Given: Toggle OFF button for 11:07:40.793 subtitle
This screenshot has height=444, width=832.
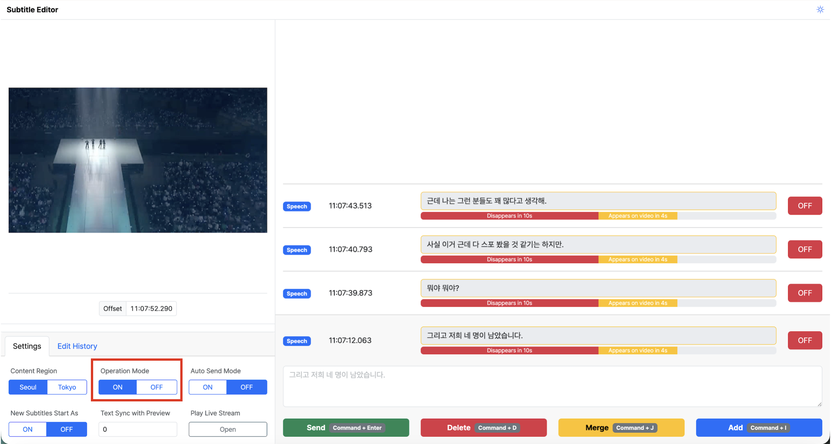Looking at the screenshot, I should tap(804, 250).
